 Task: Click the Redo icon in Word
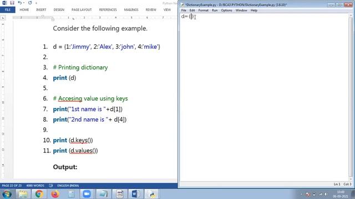pyautogui.click(x=30, y=3)
